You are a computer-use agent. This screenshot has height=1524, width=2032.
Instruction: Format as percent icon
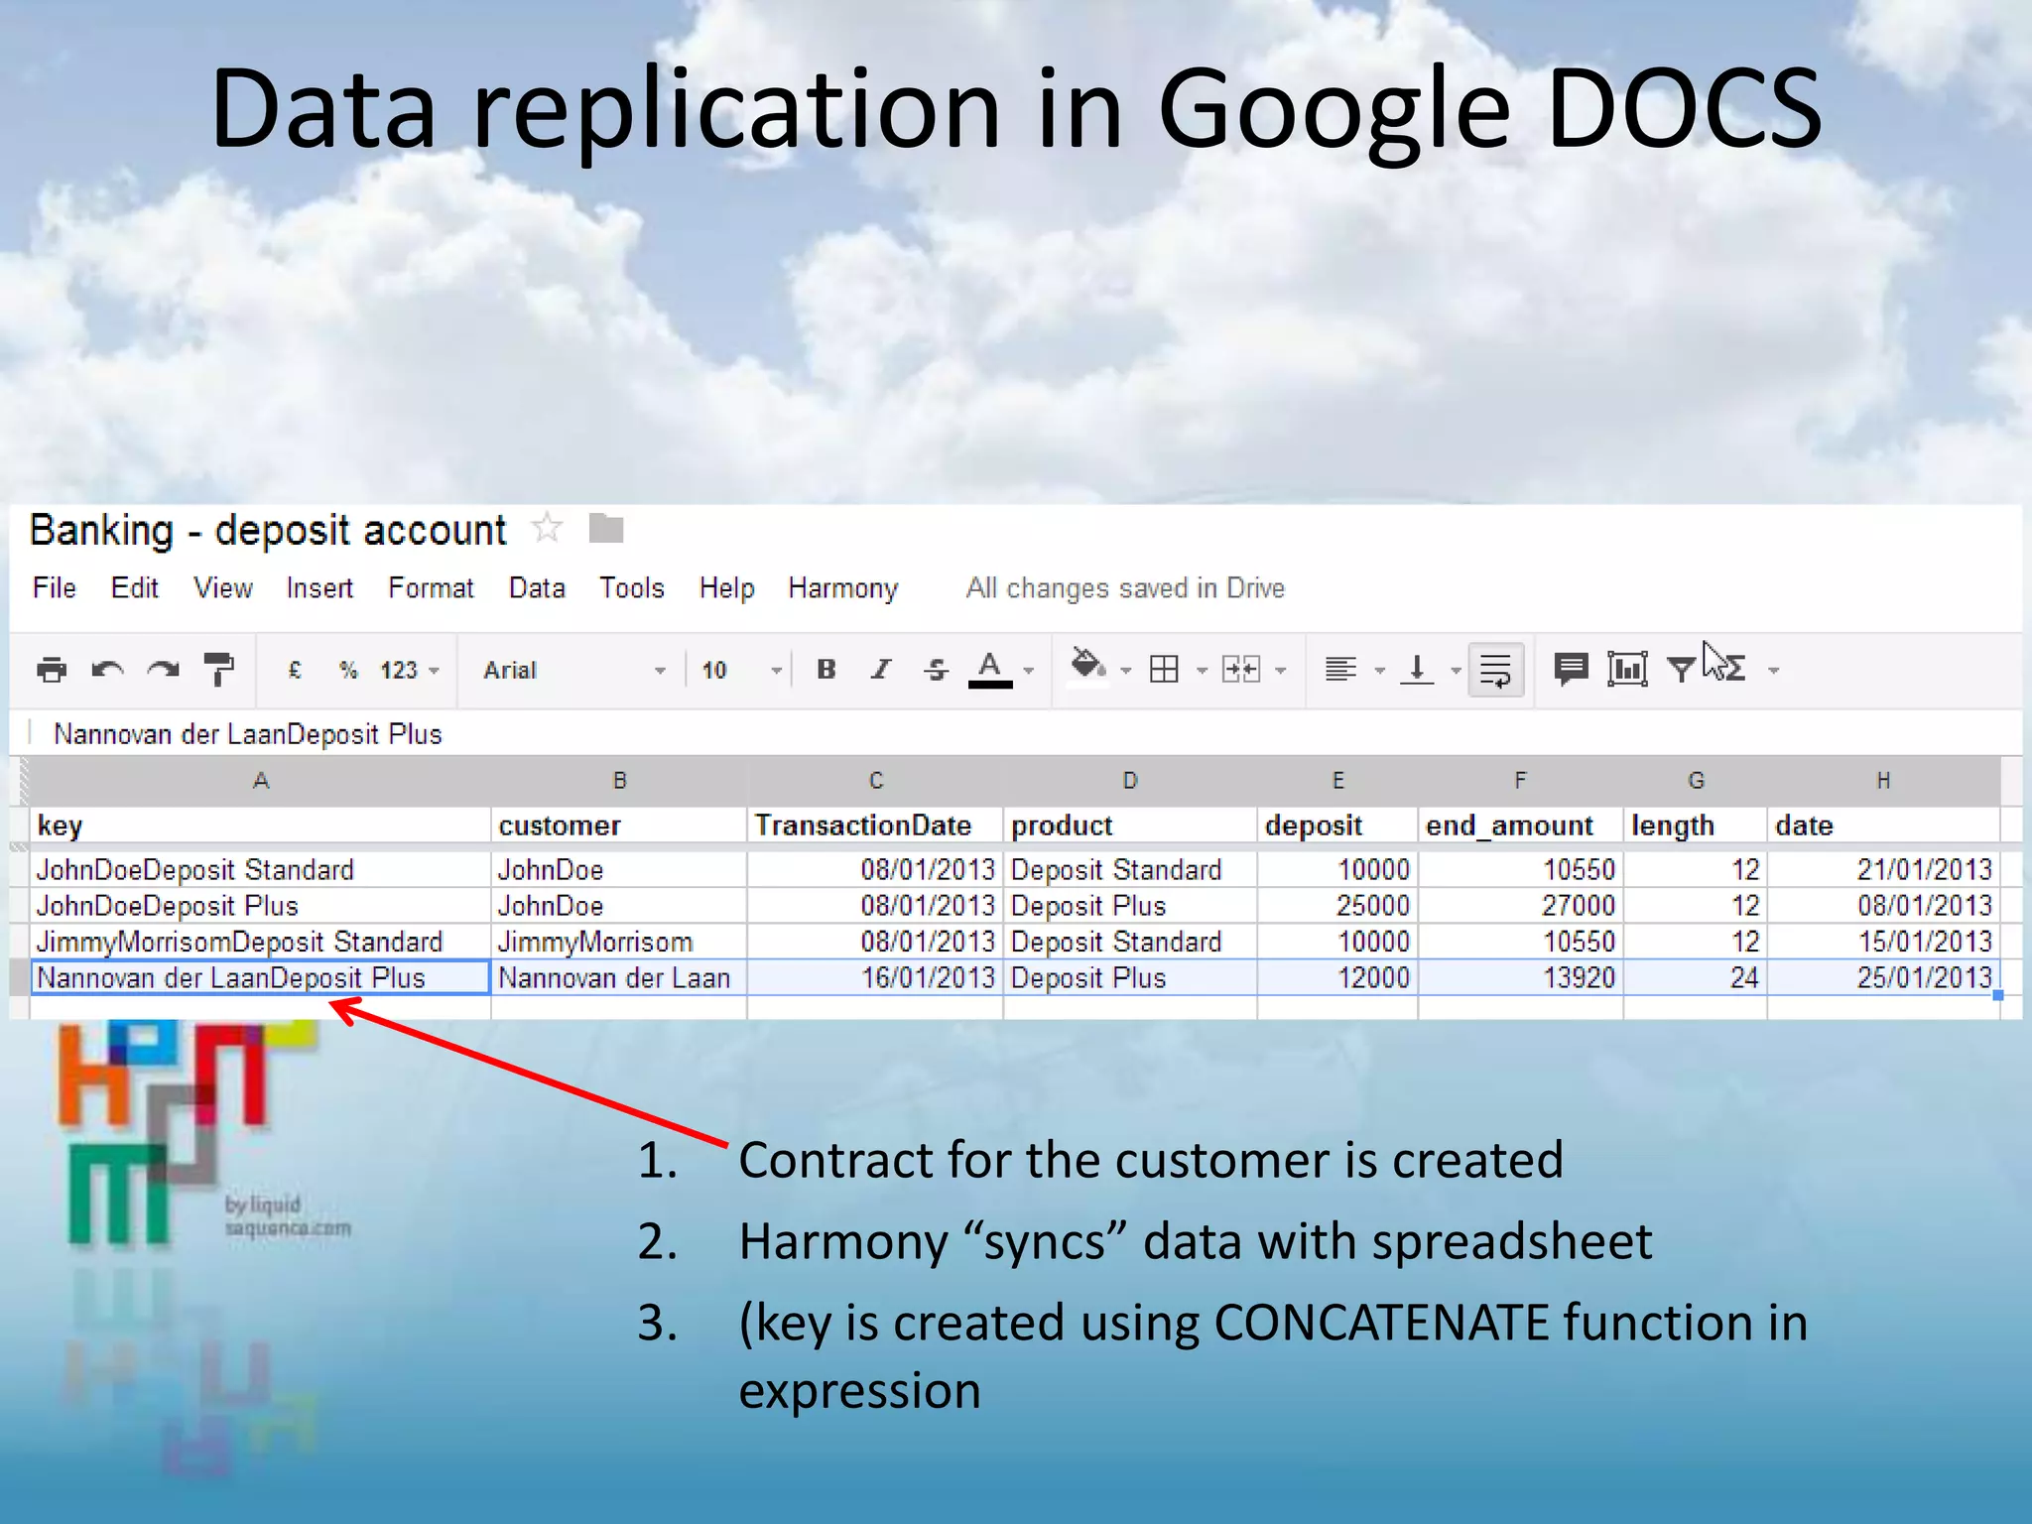[x=347, y=670]
